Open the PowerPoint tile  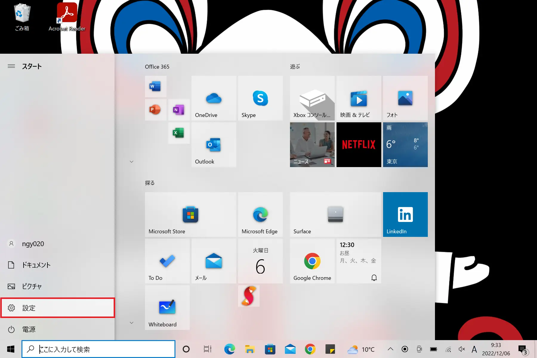pos(155,110)
